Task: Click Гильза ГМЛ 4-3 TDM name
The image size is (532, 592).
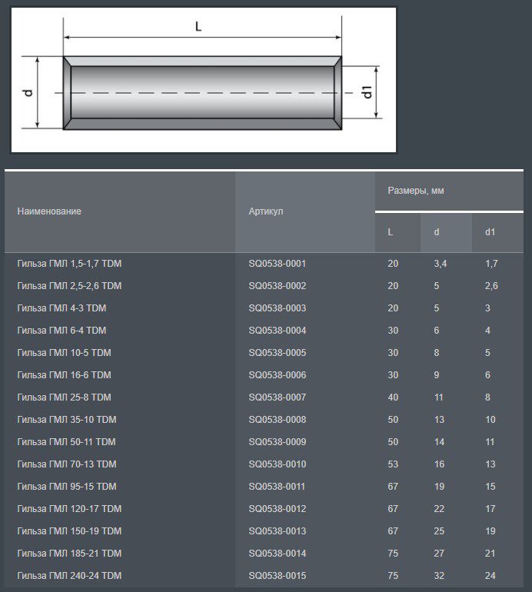Action: (x=62, y=308)
